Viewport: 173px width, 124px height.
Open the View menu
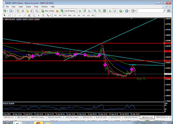pyautogui.click(x=14, y=7)
